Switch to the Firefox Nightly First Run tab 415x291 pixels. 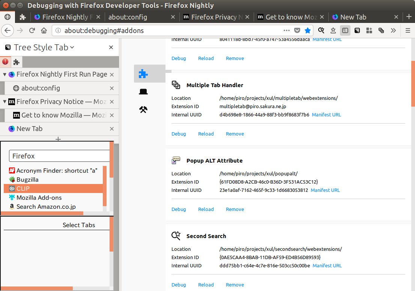click(x=68, y=17)
